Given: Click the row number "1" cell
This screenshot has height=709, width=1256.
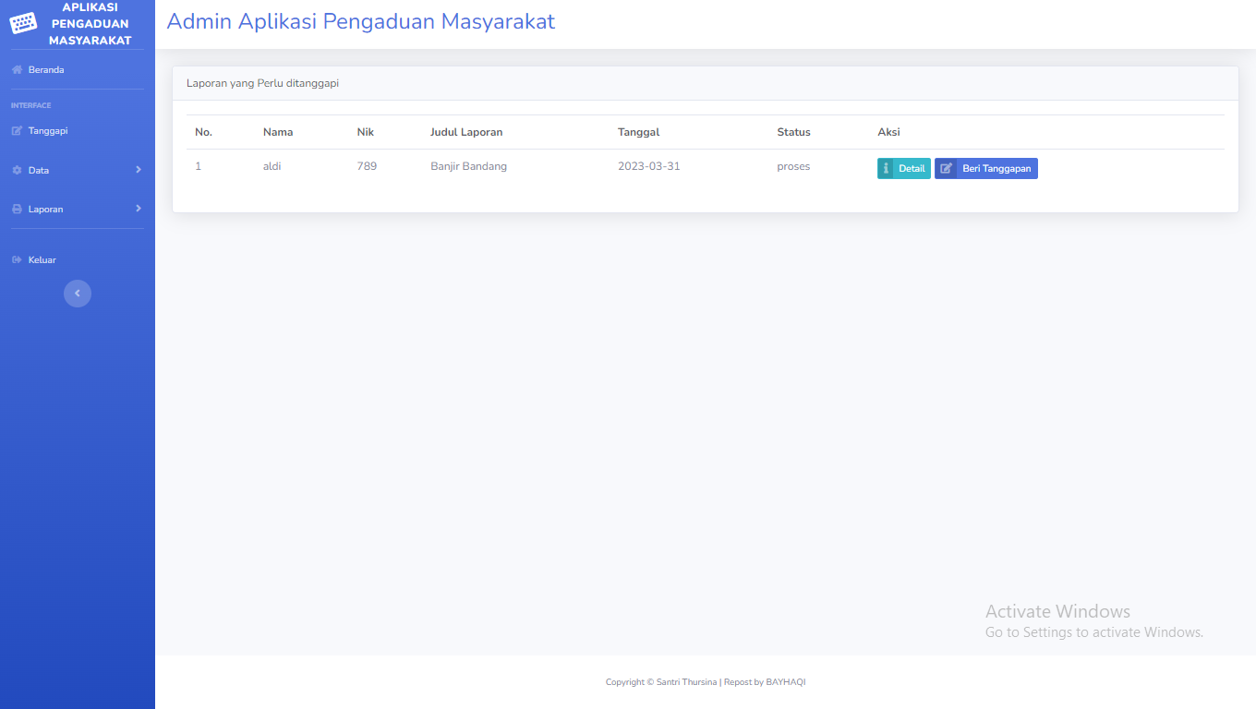Looking at the screenshot, I should (x=198, y=166).
